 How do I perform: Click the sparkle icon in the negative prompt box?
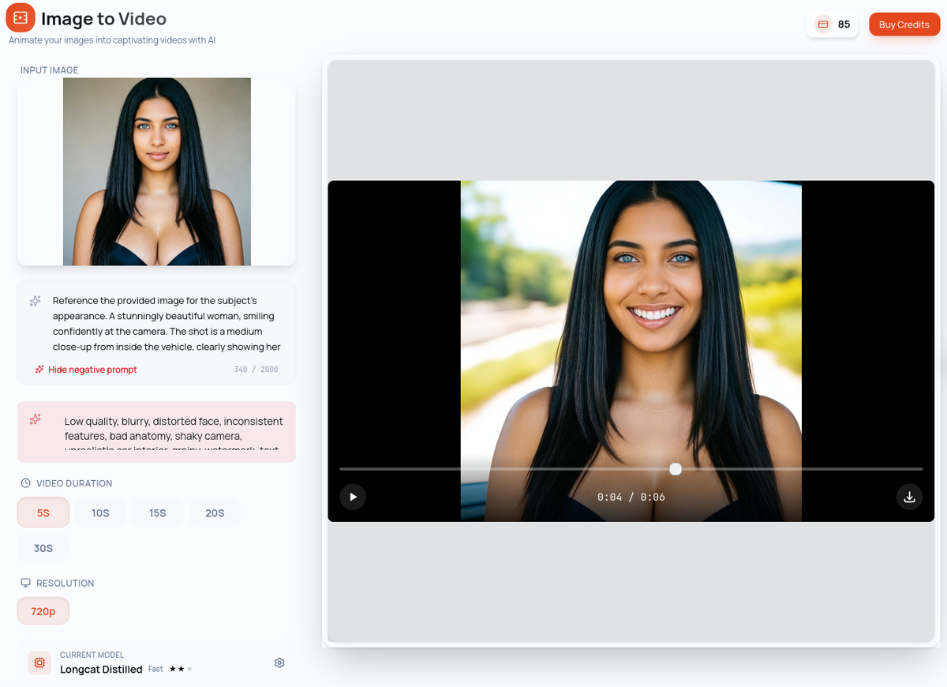(x=35, y=419)
